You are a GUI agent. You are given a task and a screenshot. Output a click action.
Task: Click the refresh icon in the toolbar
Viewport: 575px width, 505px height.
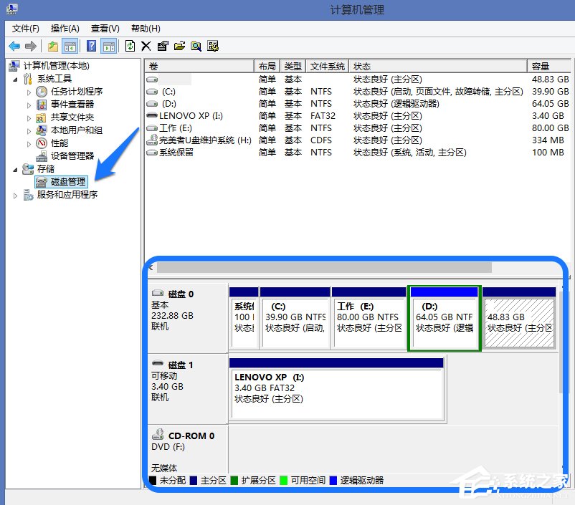[130, 46]
